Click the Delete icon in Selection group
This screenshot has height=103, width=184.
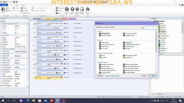[x=22, y=8]
